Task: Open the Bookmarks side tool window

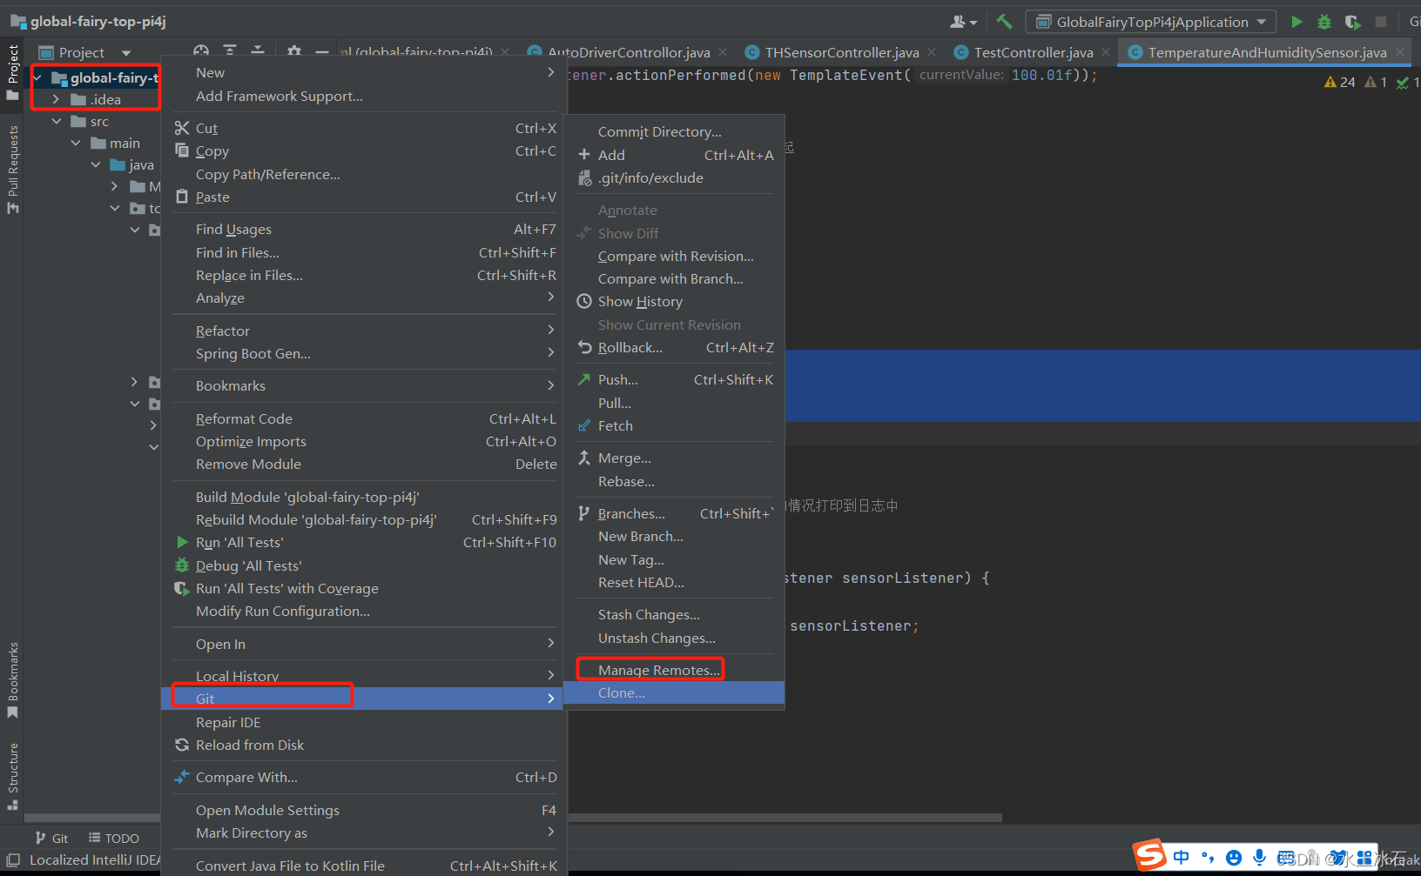Action: (12, 680)
